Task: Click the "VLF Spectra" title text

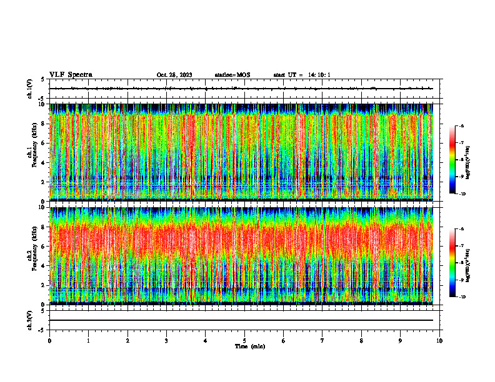Action: pyautogui.click(x=71, y=74)
